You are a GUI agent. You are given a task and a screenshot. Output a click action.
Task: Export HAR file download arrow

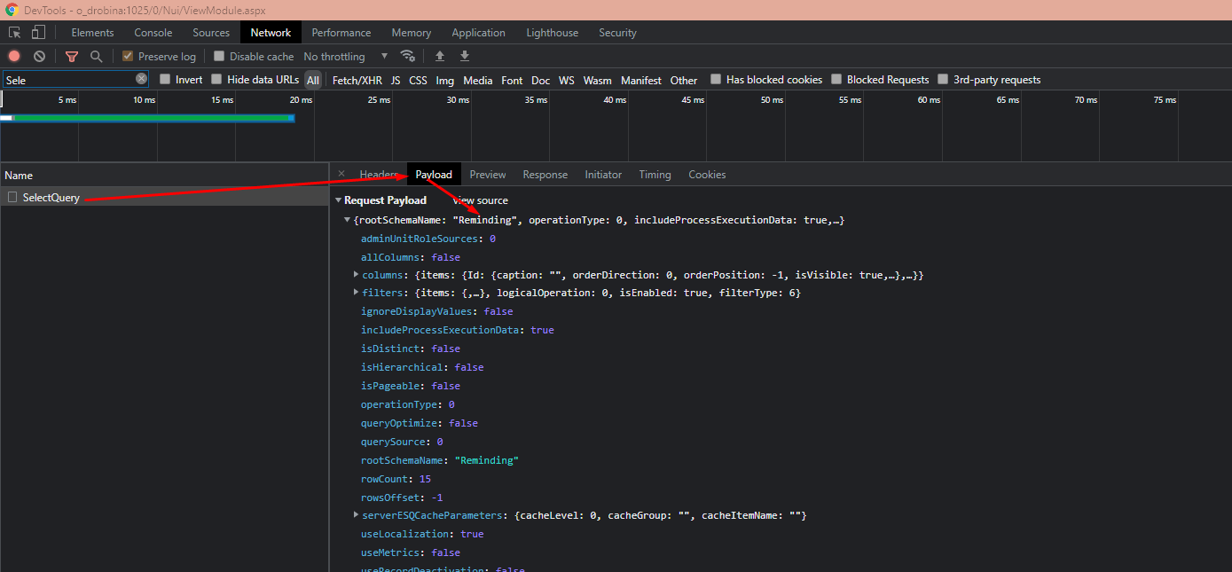(465, 56)
